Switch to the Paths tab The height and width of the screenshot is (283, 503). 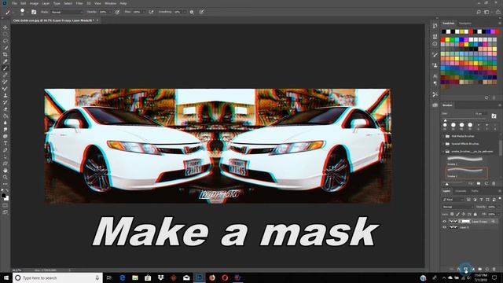475,191
